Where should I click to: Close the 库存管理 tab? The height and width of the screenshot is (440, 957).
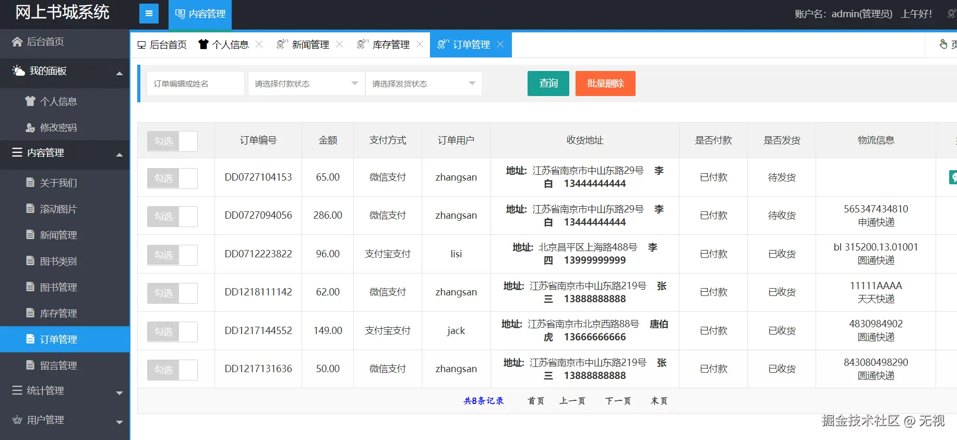pyautogui.click(x=420, y=44)
